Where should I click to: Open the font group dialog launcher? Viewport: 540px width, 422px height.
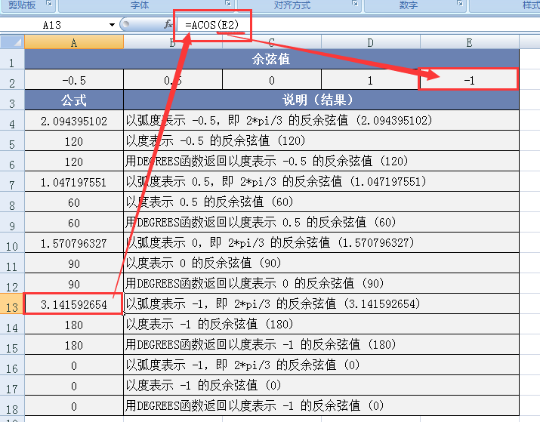[x=228, y=4]
